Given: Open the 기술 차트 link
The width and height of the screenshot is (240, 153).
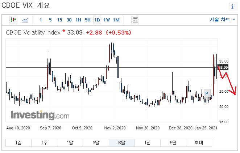Looking at the screenshot, I should 222,19.
